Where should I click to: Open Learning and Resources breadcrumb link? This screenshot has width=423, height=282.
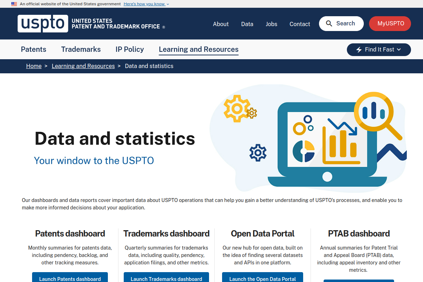(x=83, y=66)
